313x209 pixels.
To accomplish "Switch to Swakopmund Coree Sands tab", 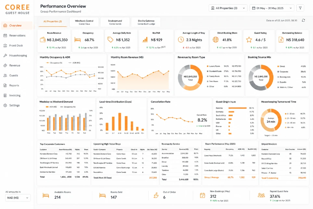I will click(x=115, y=22).
